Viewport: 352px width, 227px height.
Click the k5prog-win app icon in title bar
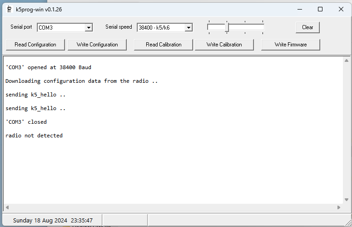click(10, 10)
